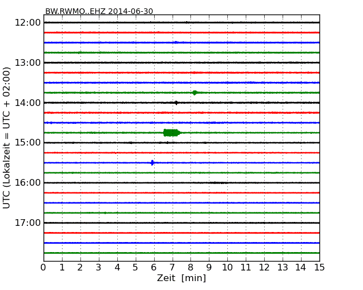The width and height of the screenshot is (363, 290).
Task: Click the black seismogram trace at 17:00
Action: point(181,223)
